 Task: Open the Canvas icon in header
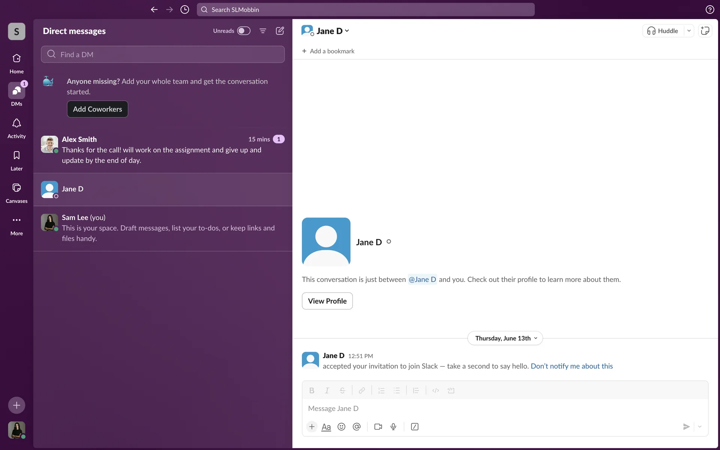point(705,31)
